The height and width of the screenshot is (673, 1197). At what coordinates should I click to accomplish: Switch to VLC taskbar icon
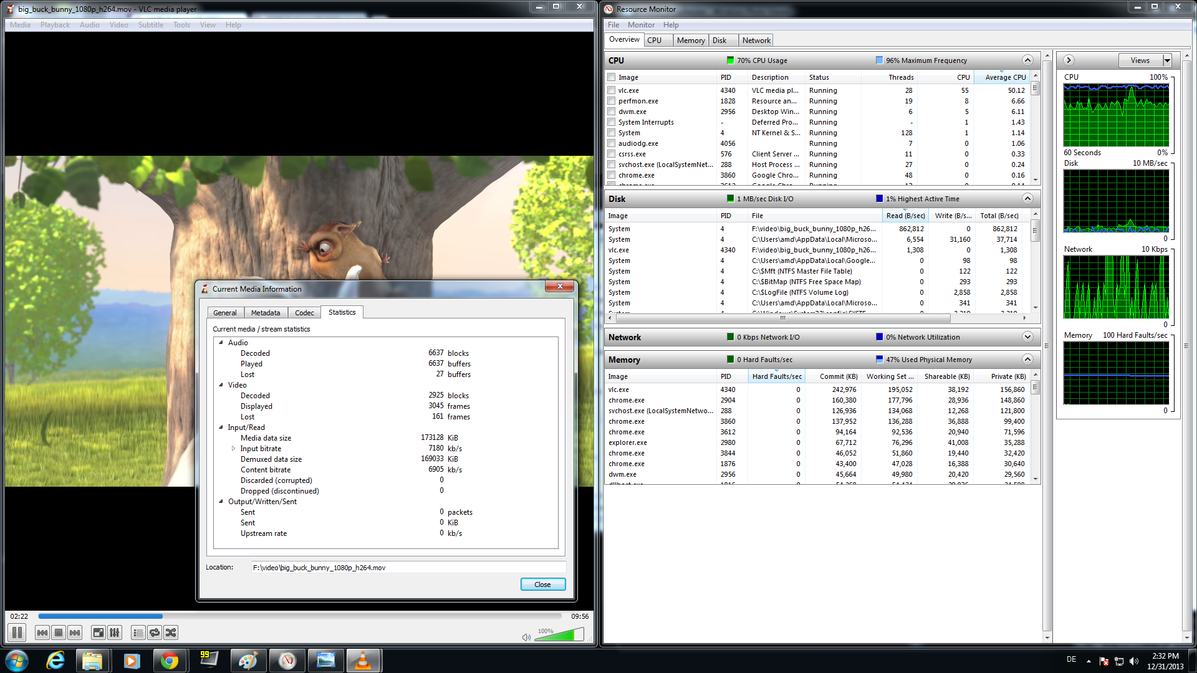363,661
